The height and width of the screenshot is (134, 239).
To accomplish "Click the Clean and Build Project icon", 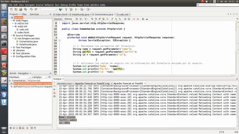I will pos(71,9).
